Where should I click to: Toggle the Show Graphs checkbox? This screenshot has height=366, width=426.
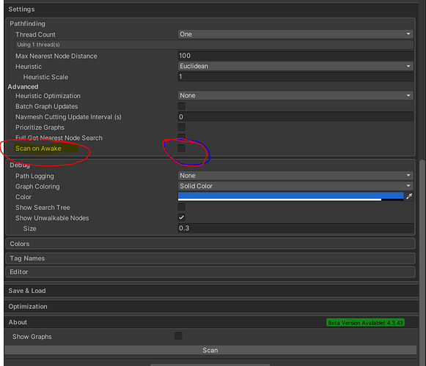(x=178, y=336)
